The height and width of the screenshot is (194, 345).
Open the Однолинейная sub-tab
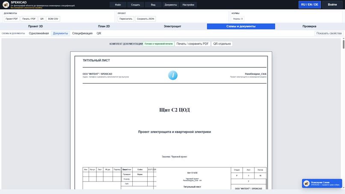pyautogui.click(x=39, y=33)
